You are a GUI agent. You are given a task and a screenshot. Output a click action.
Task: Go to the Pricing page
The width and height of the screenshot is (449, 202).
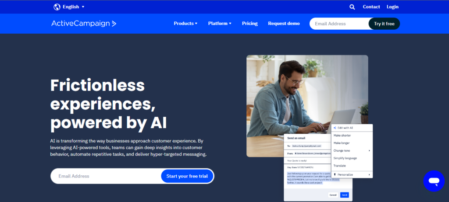pos(249,24)
